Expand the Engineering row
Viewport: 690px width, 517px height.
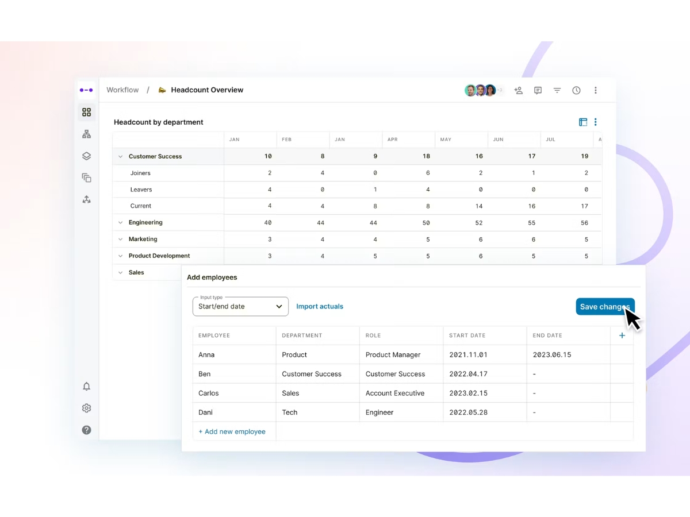120,223
